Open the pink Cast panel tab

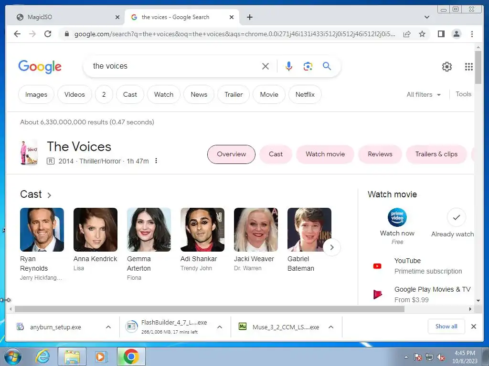click(276, 154)
